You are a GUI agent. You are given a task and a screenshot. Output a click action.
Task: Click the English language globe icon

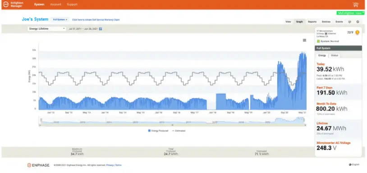click(x=350, y=164)
